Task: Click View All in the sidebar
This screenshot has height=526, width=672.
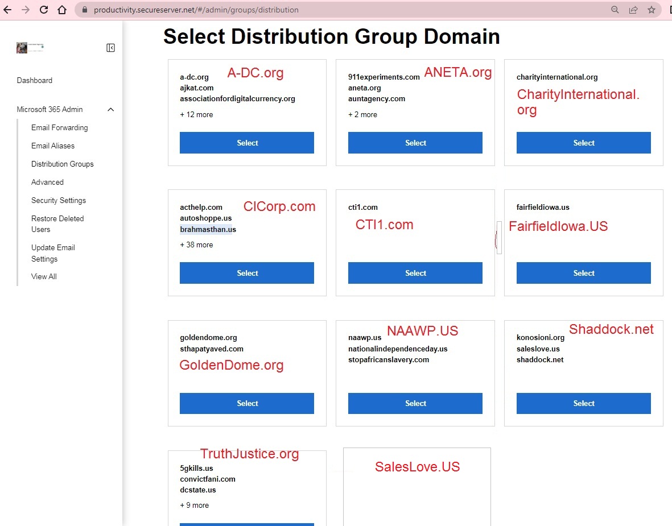Action: tap(44, 277)
